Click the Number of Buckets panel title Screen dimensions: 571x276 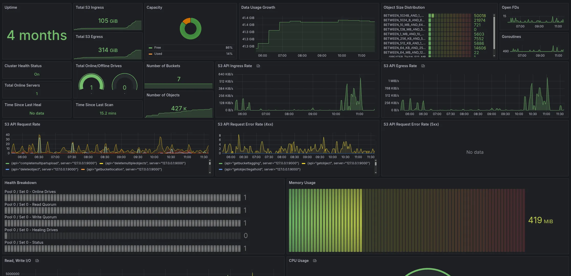point(163,66)
